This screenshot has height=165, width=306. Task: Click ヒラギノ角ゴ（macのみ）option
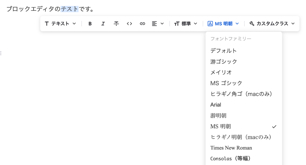coord(241,94)
